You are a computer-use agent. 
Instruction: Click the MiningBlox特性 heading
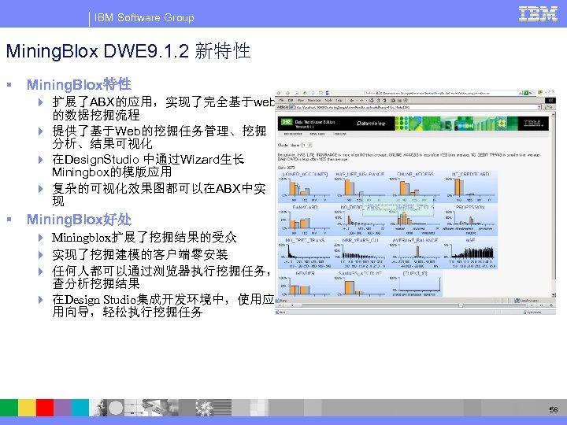pos(79,84)
